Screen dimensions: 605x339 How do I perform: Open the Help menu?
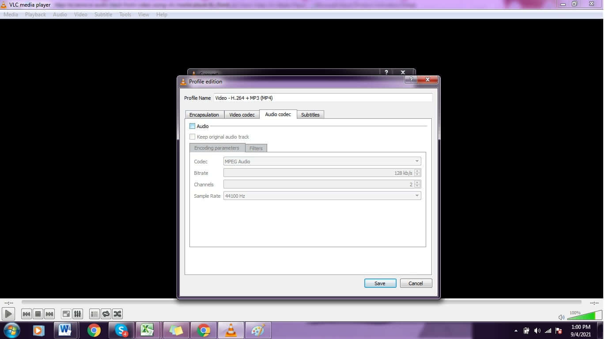coord(162,15)
